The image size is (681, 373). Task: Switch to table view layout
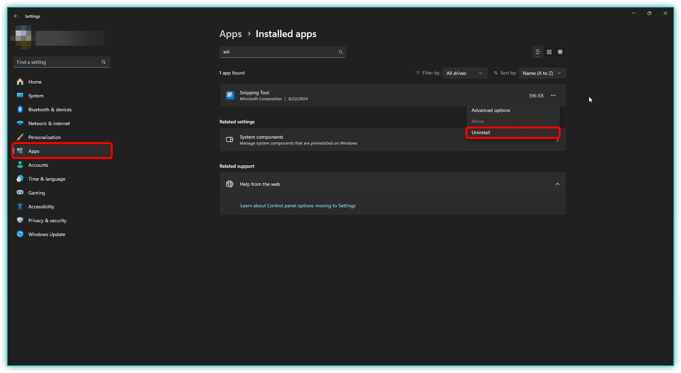pyautogui.click(x=560, y=52)
